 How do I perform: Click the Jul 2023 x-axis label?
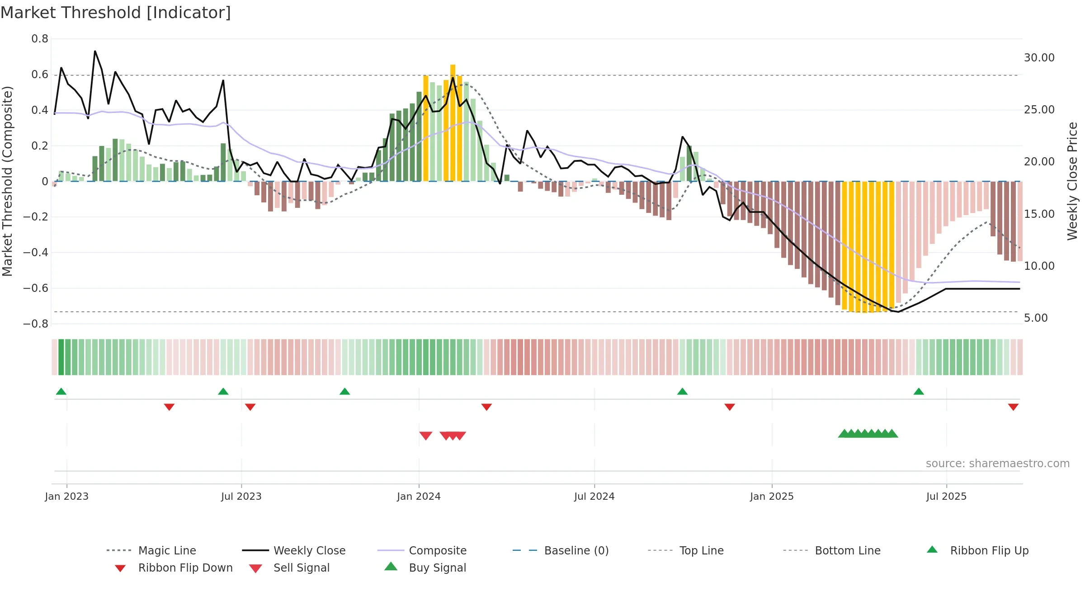point(241,496)
